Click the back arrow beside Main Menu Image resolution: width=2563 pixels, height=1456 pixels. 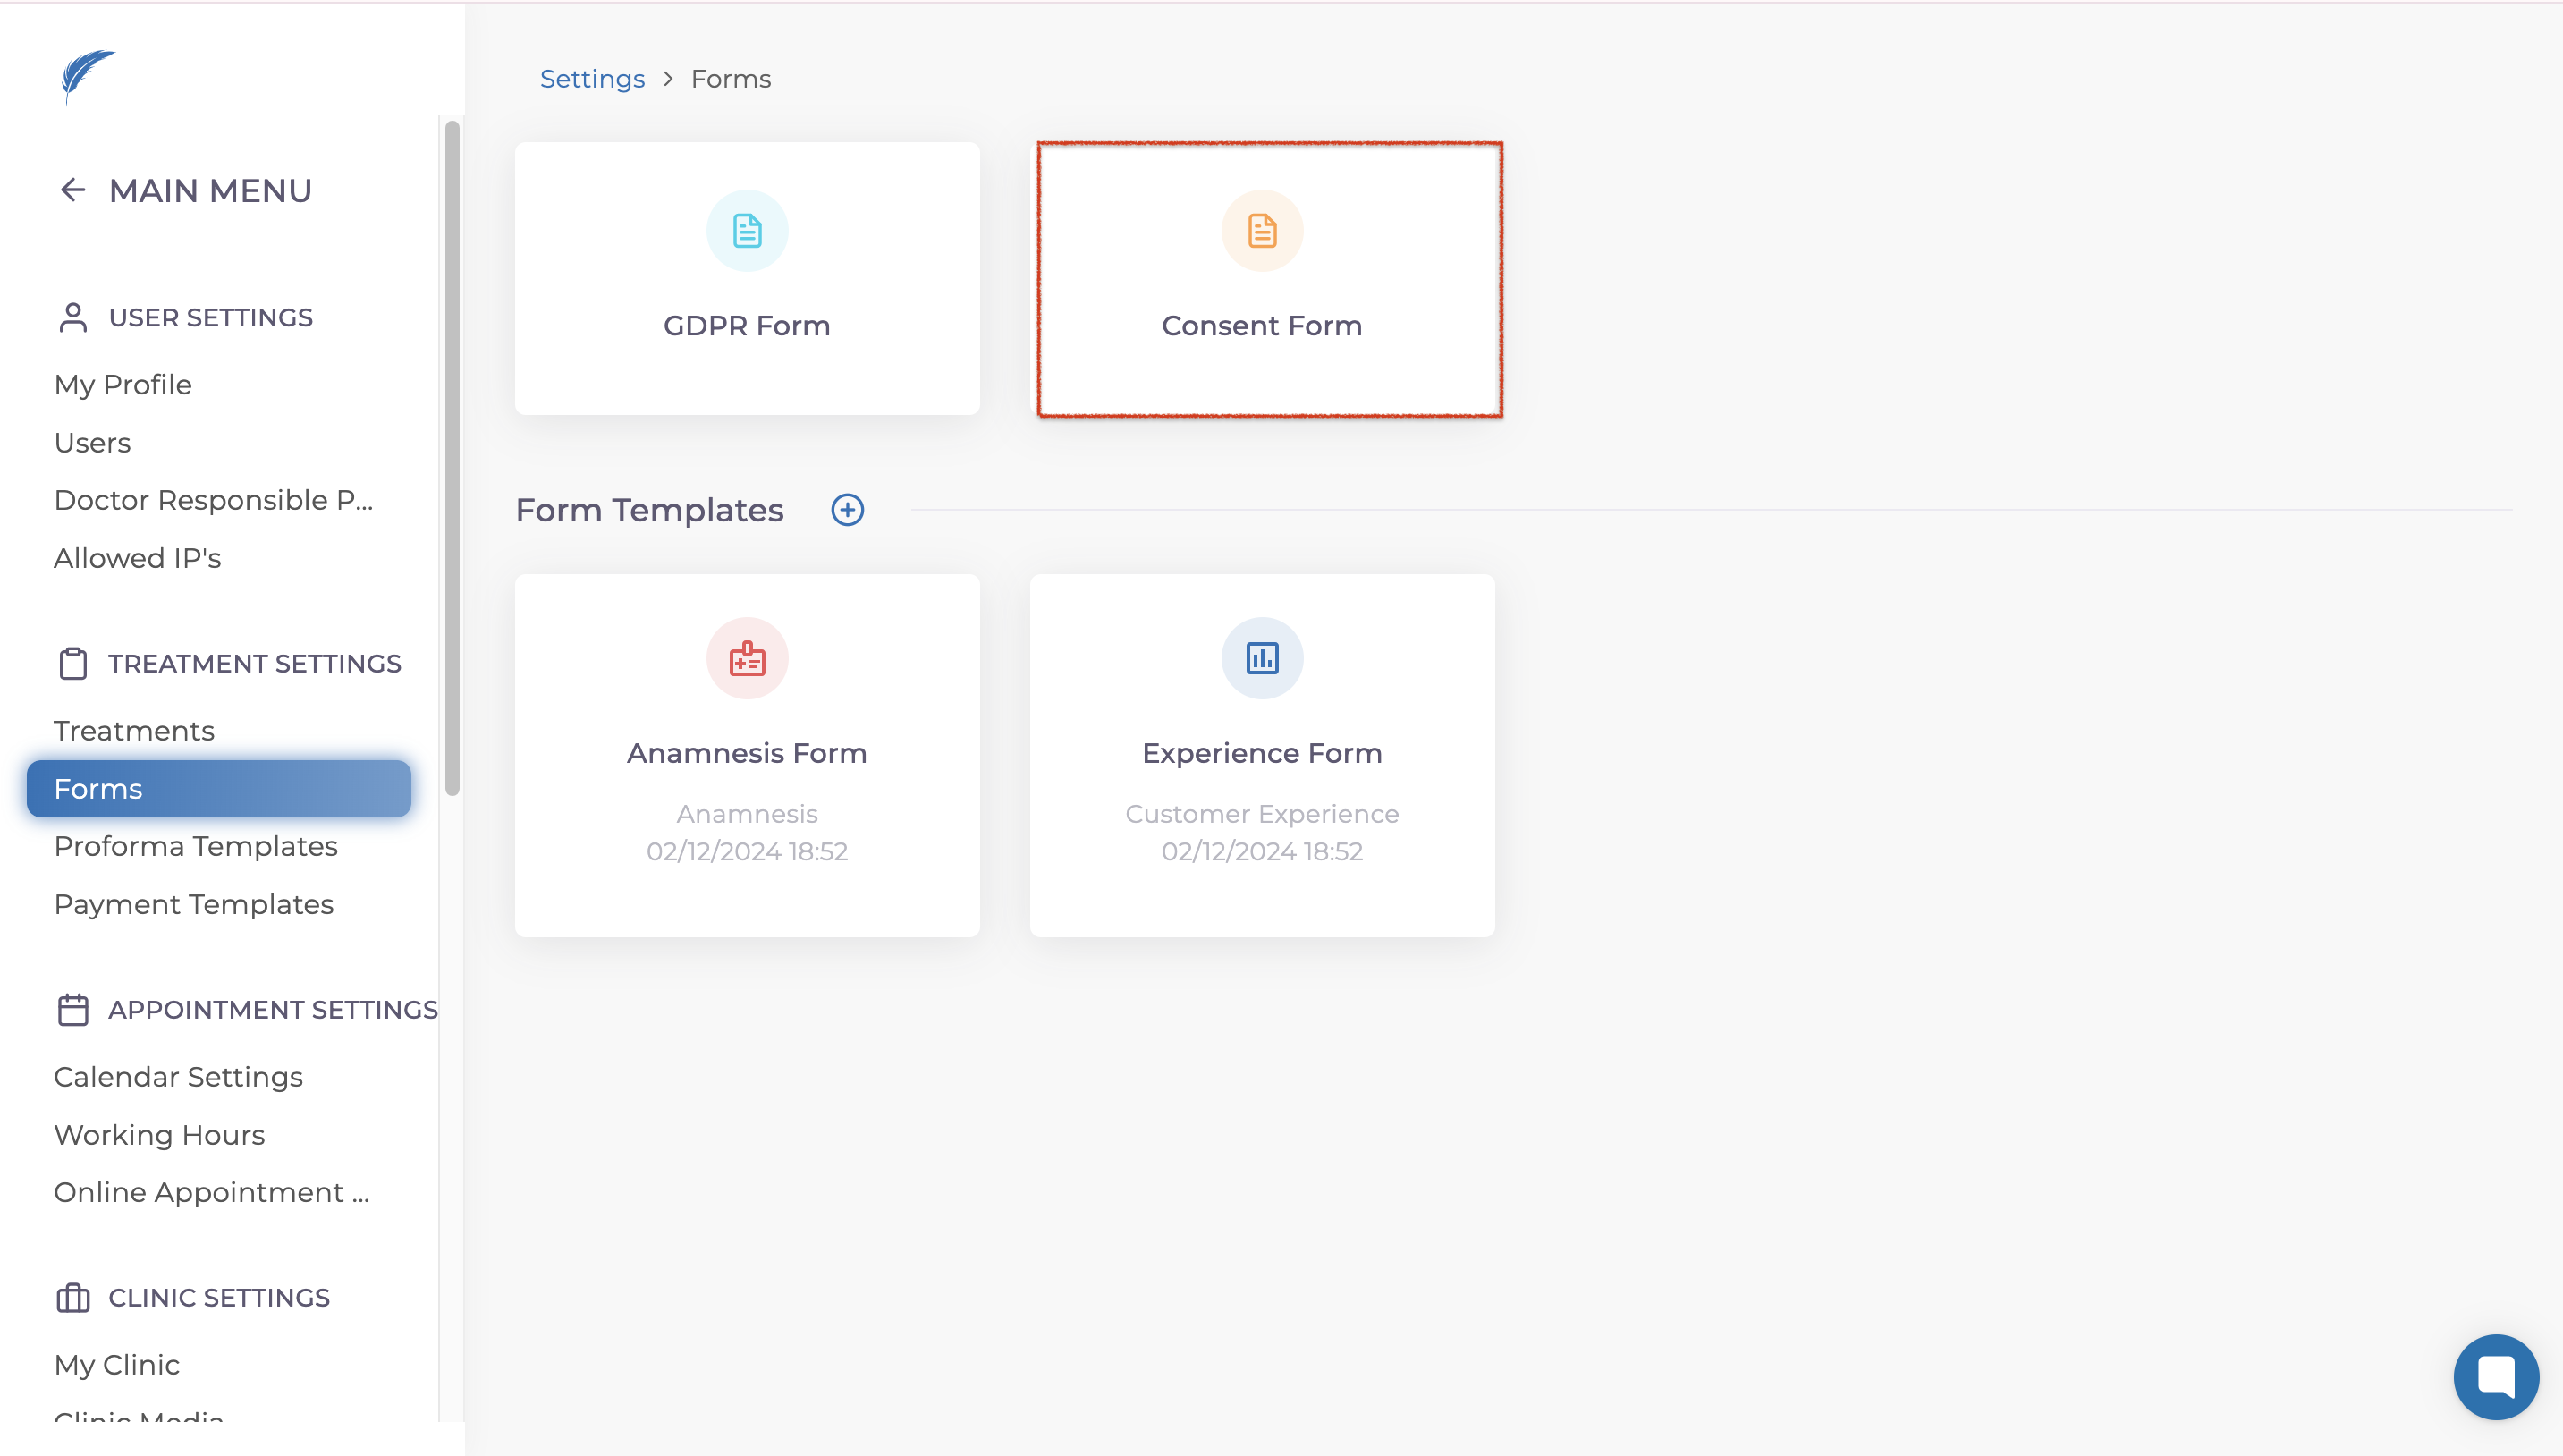73,190
